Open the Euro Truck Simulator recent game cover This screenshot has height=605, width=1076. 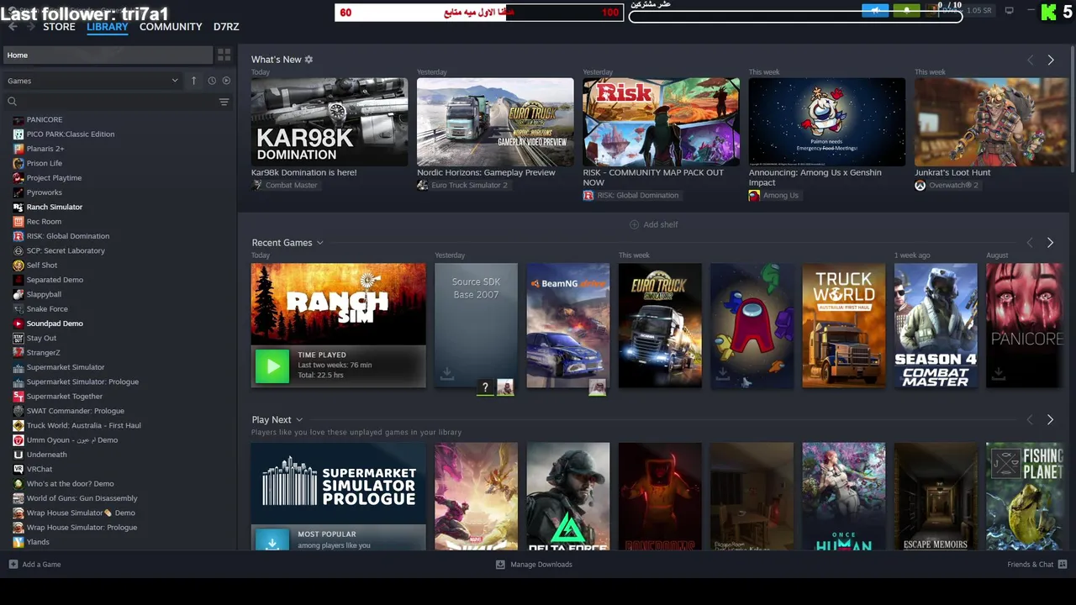[660, 326]
